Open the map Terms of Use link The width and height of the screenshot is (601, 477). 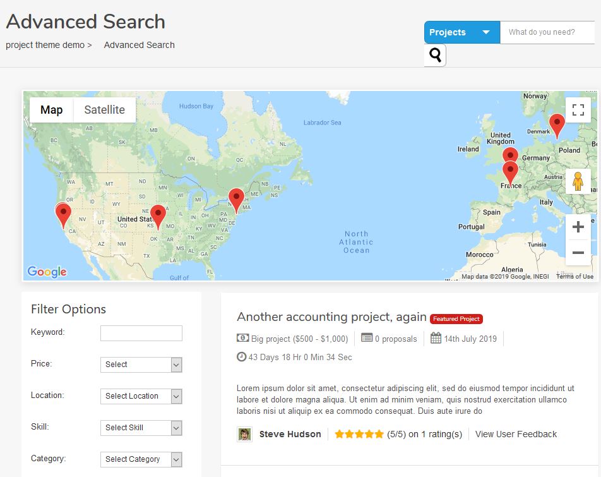coord(574,277)
